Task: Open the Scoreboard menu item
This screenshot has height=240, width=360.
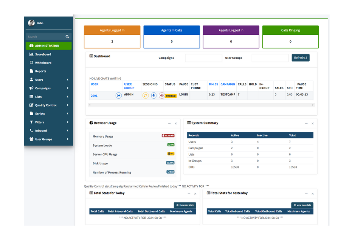Action: (43, 54)
